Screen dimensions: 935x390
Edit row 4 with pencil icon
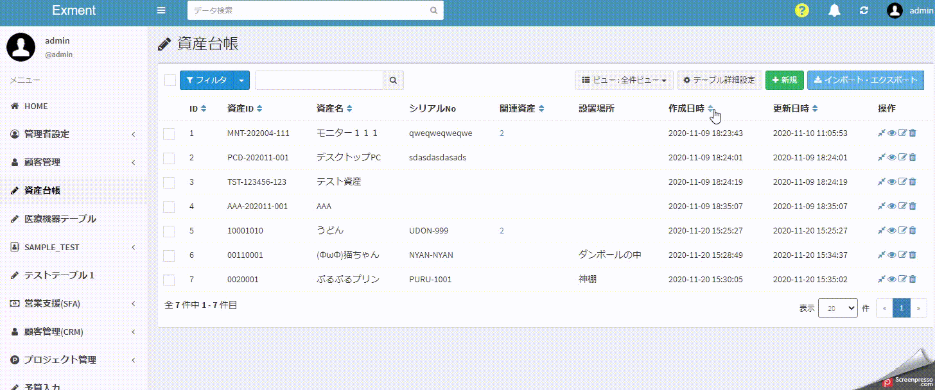[902, 206]
